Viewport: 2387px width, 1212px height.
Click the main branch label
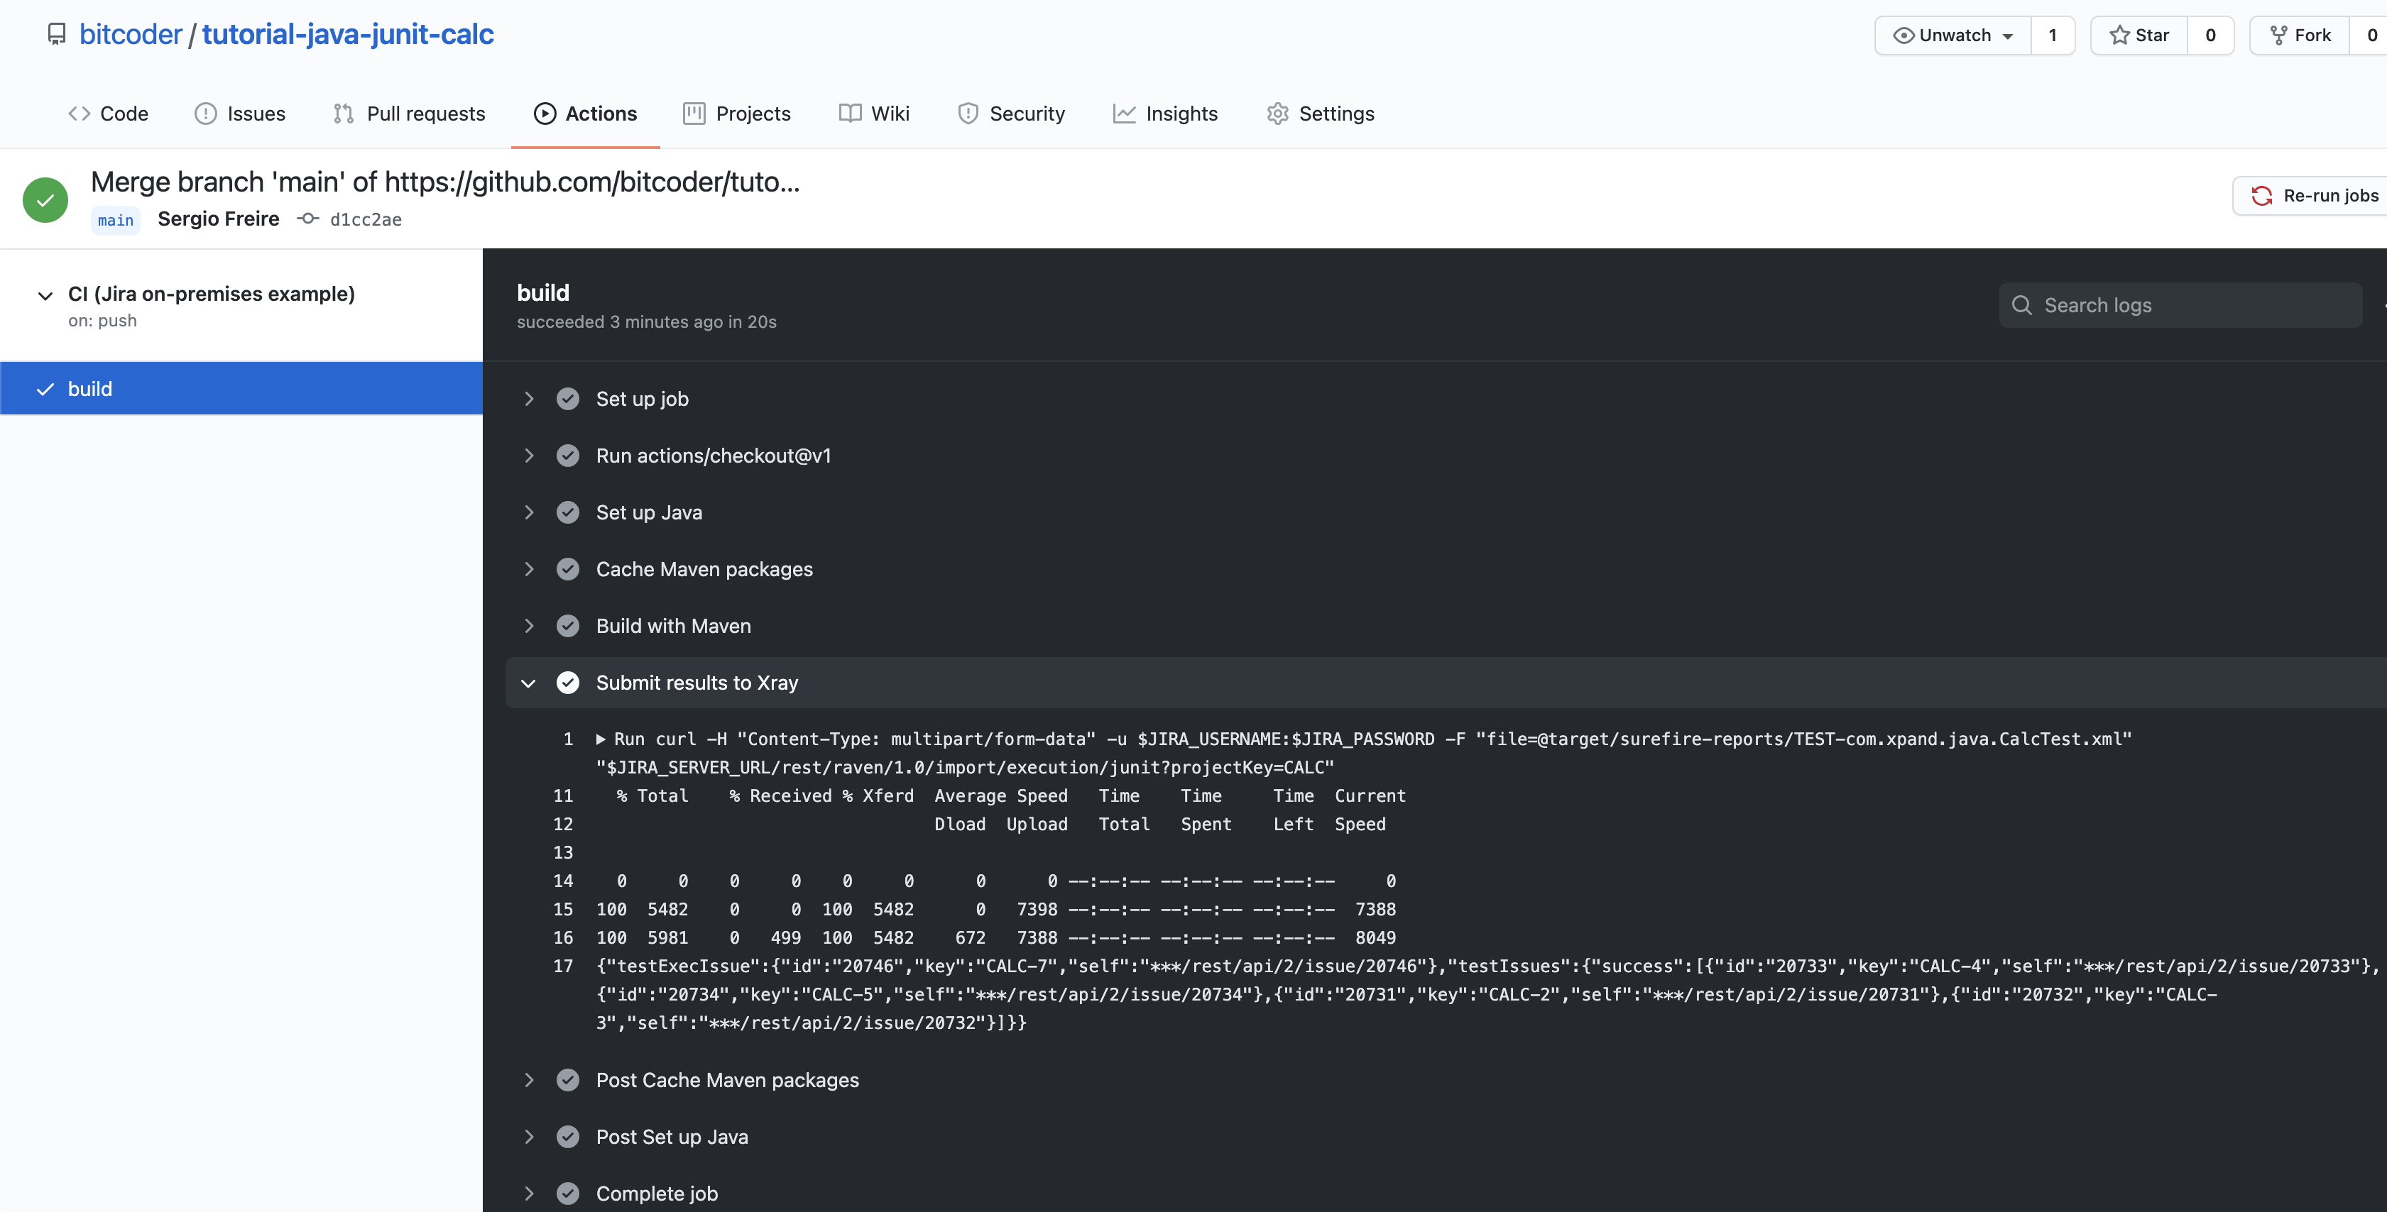pos(116,219)
